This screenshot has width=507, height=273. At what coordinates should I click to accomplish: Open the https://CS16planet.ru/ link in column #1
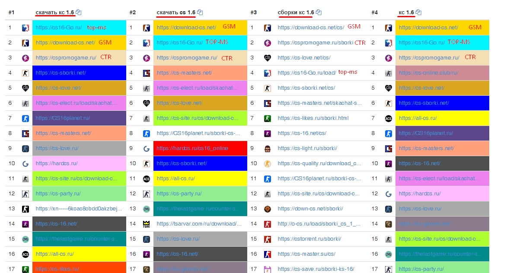click(63, 118)
